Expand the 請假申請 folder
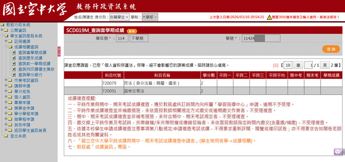 [x=6, y=86]
